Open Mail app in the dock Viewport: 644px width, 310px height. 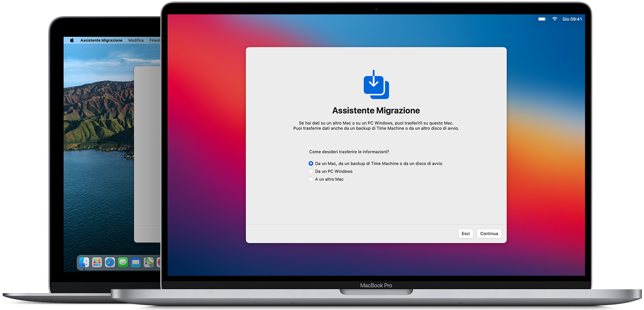pos(135,262)
